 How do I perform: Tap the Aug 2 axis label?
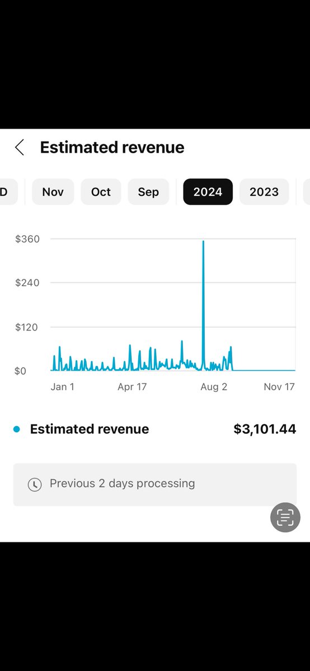214,387
